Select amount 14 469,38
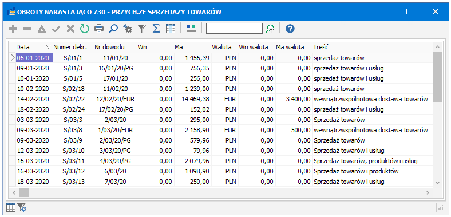The image size is (451, 217). click(193, 99)
